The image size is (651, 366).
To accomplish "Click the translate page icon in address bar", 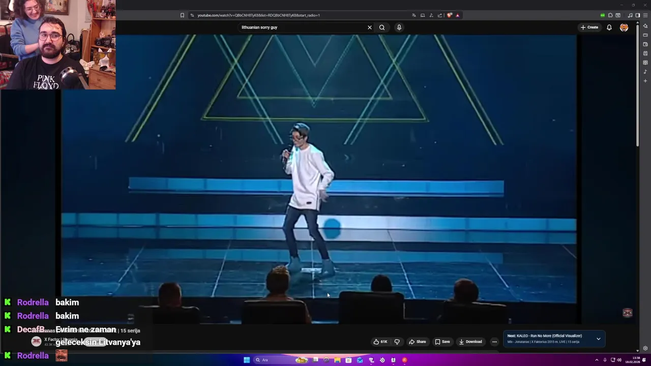I will [x=414, y=15].
